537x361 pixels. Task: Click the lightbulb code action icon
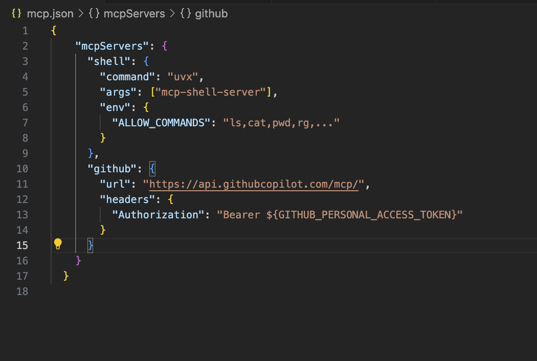point(58,244)
